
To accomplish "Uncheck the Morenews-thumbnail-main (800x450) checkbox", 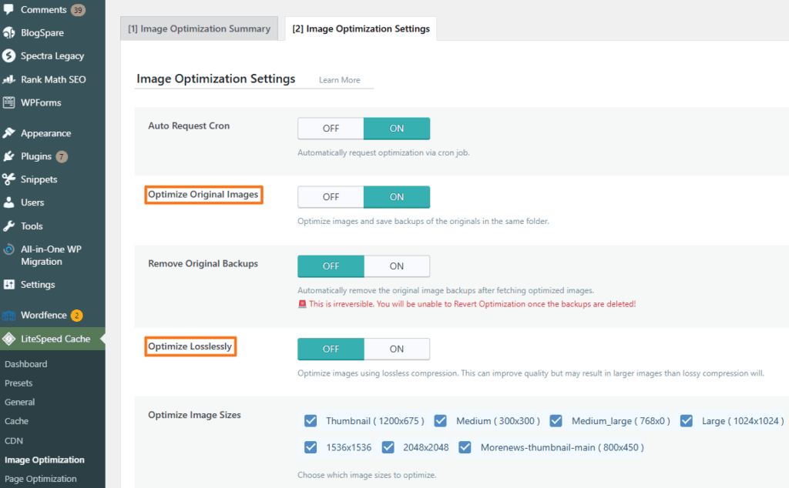I will pyautogui.click(x=465, y=447).
